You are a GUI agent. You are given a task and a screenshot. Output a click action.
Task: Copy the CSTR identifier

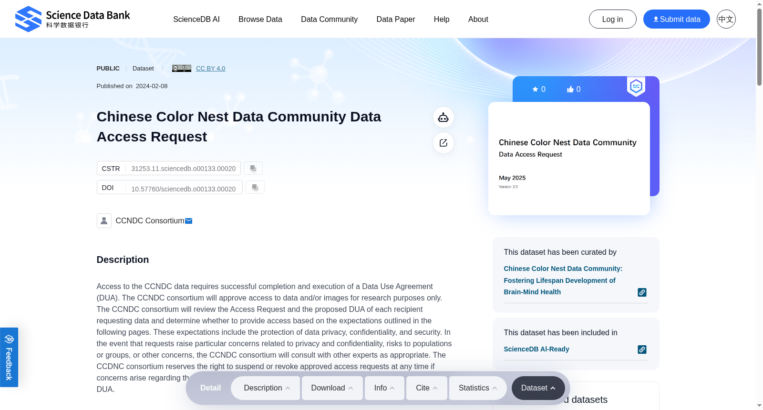pyautogui.click(x=253, y=168)
